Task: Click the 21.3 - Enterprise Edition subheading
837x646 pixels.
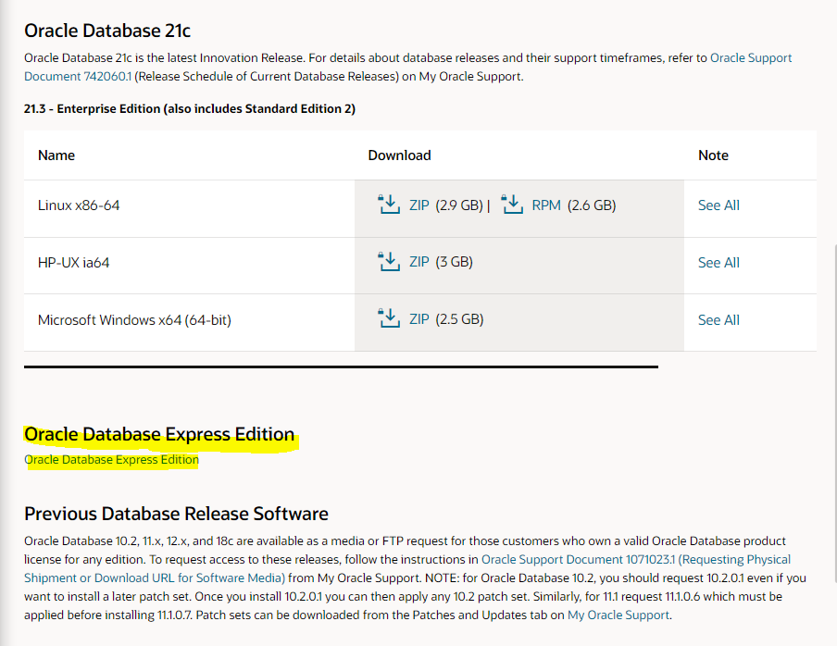Action: coord(190,109)
